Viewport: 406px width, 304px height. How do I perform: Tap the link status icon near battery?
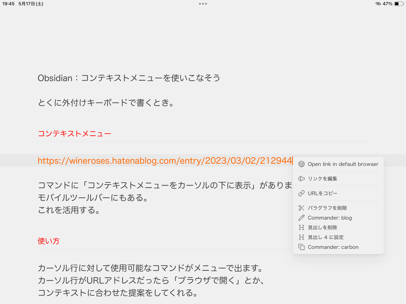[x=378, y=4]
